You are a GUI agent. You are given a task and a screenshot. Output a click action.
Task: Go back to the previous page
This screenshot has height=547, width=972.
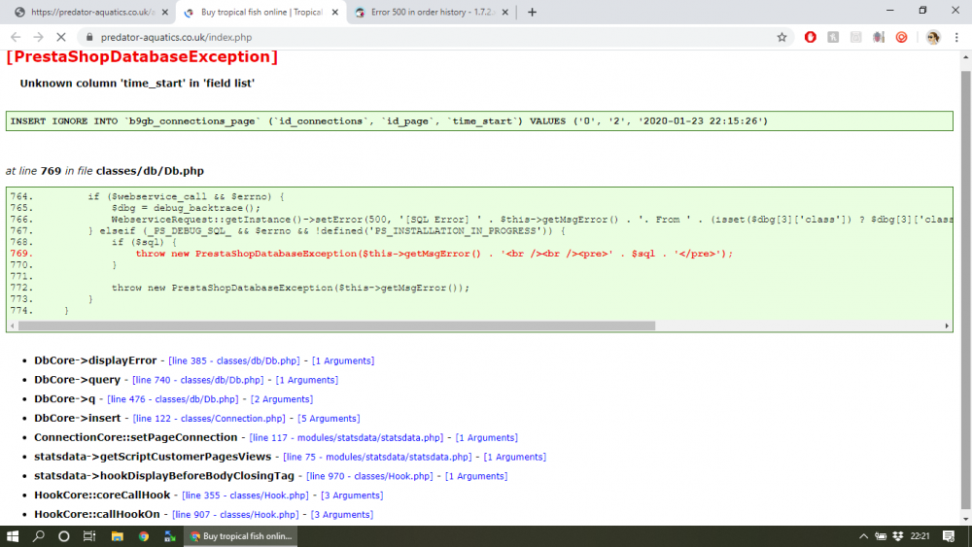16,37
